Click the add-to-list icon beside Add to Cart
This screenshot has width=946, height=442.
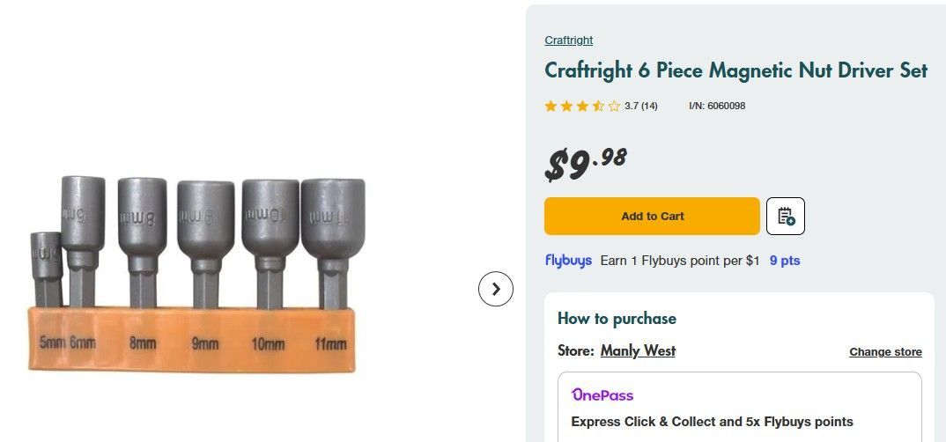coord(786,217)
